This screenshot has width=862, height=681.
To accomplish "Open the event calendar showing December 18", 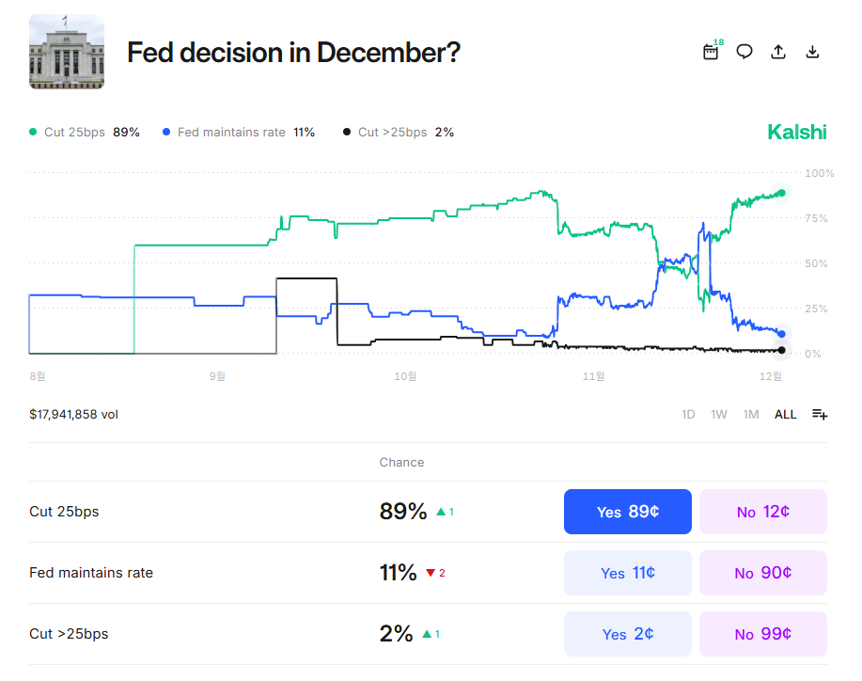I will tap(711, 52).
